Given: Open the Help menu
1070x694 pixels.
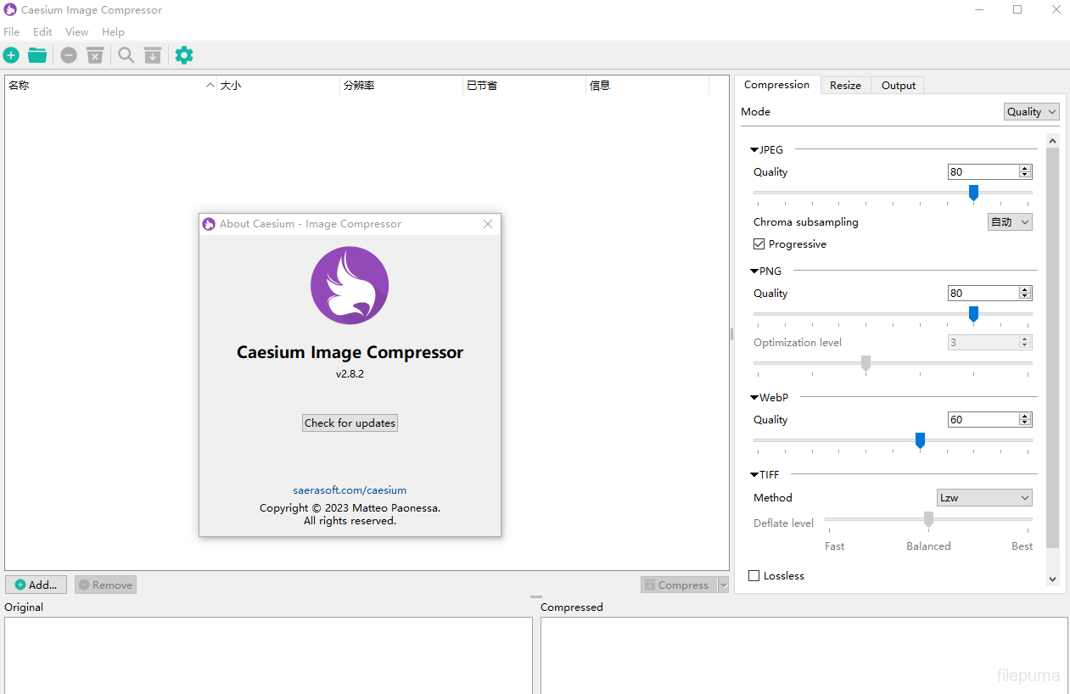Looking at the screenshot, I should [113, 32].
